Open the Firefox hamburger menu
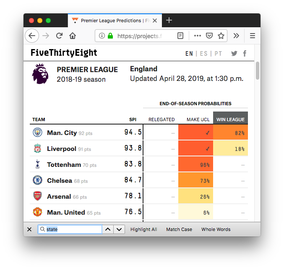The image size is (284, 270). coord(253,36)
